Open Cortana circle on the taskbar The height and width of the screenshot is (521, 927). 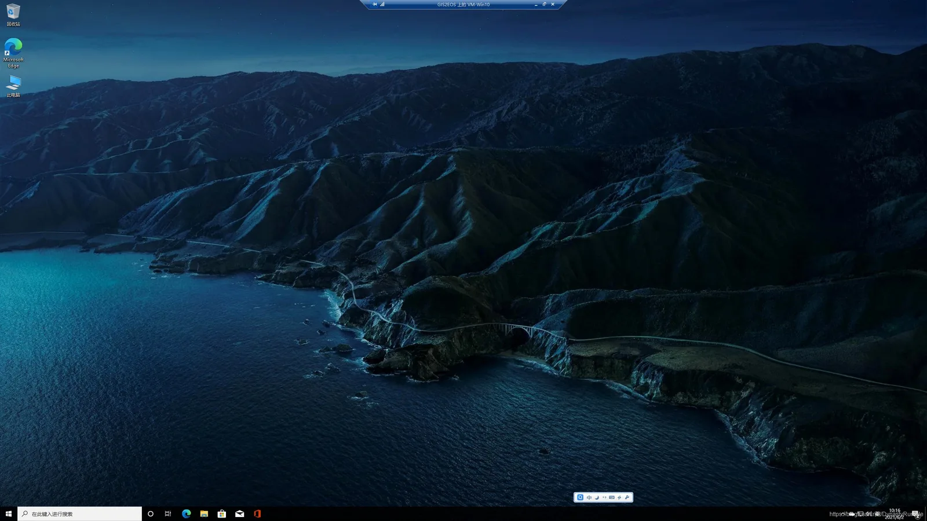pos(151,514)
